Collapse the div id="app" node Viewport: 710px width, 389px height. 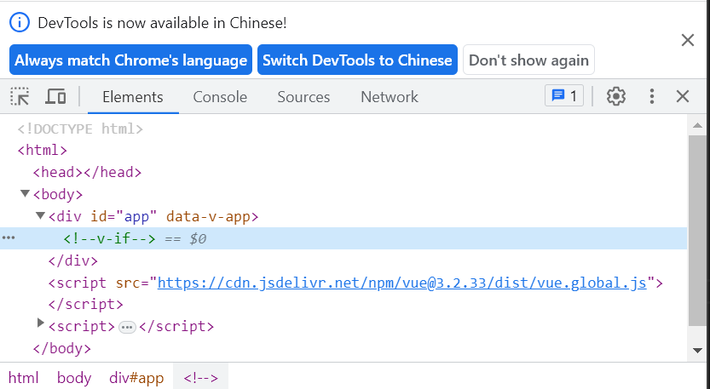(x=41, y=215)
